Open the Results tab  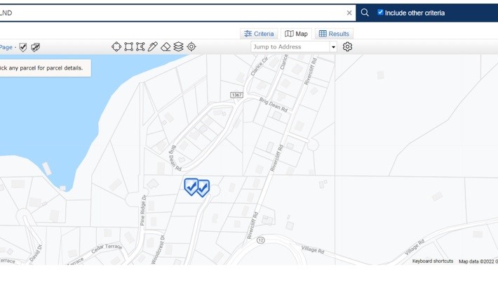[x=334, y=34]
